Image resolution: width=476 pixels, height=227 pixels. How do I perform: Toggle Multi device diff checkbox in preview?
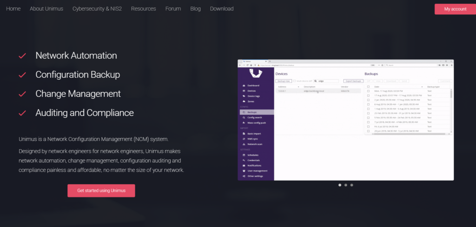point(294,81)
